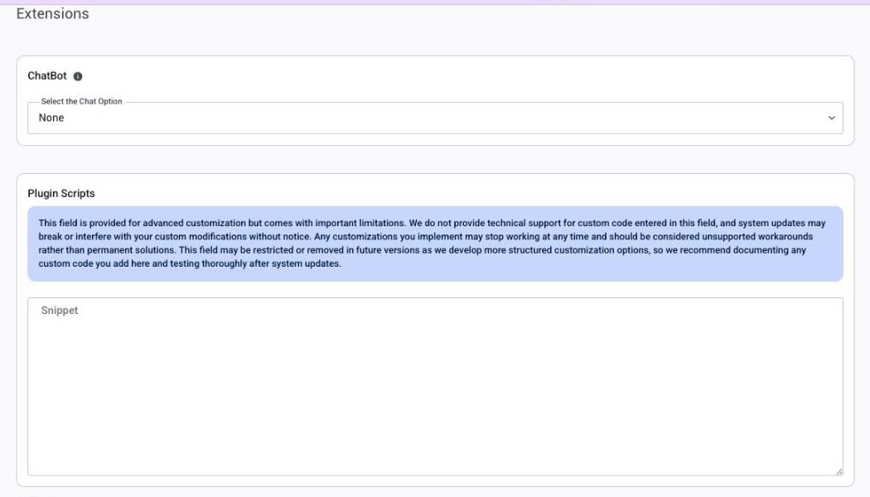870x497 pixels.
Task: Click the Plugin Scripts section title
Action: pyautogui.click(x=61, y=194)
